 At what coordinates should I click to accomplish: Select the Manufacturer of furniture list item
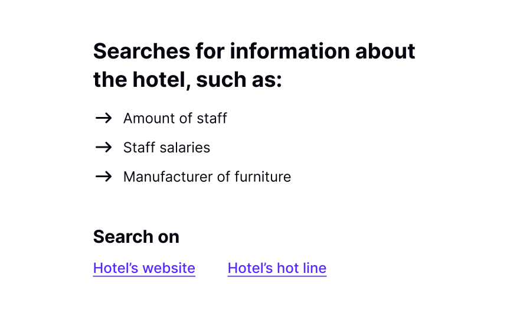coord(207,177)
